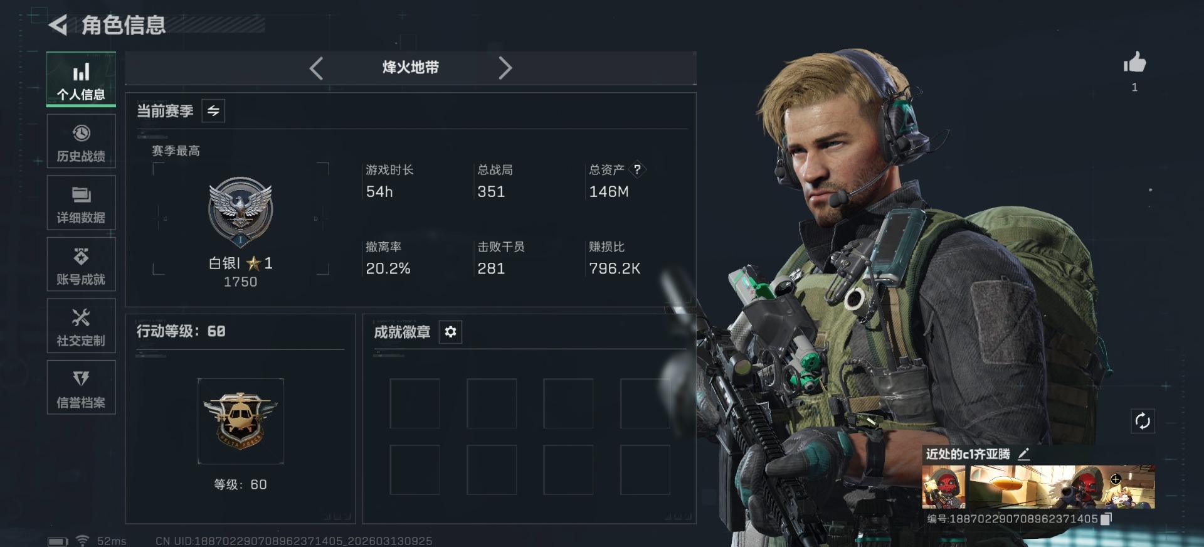Click the level 60 helicopter badge
1204x547 pixels.
[x=241, y=421]
